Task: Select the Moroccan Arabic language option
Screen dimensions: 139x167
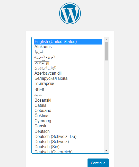Action: [x=68, y=57]
